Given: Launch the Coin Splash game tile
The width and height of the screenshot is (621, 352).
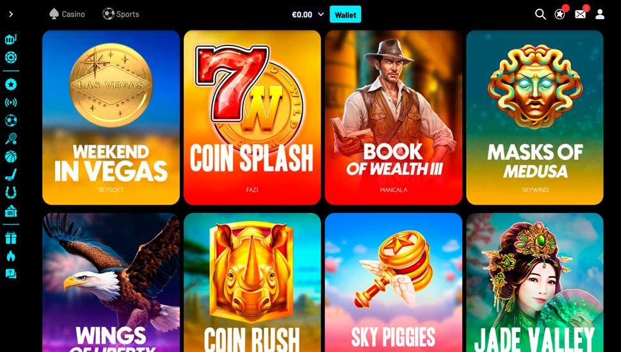Looking at the screenshot, I should pos(252,118).
